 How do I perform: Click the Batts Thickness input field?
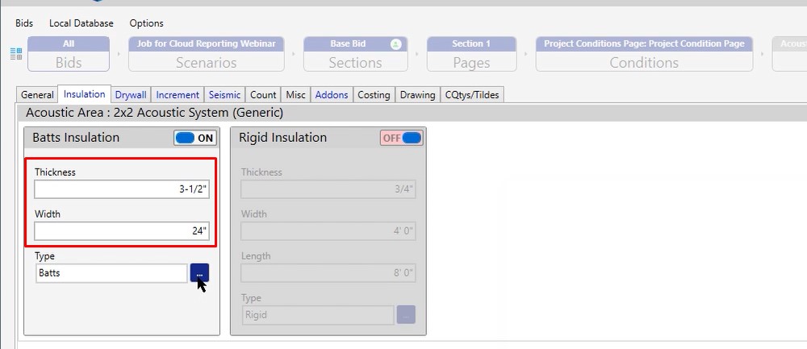(122, 189)
